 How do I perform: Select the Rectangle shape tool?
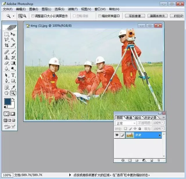tap(13, 81)
